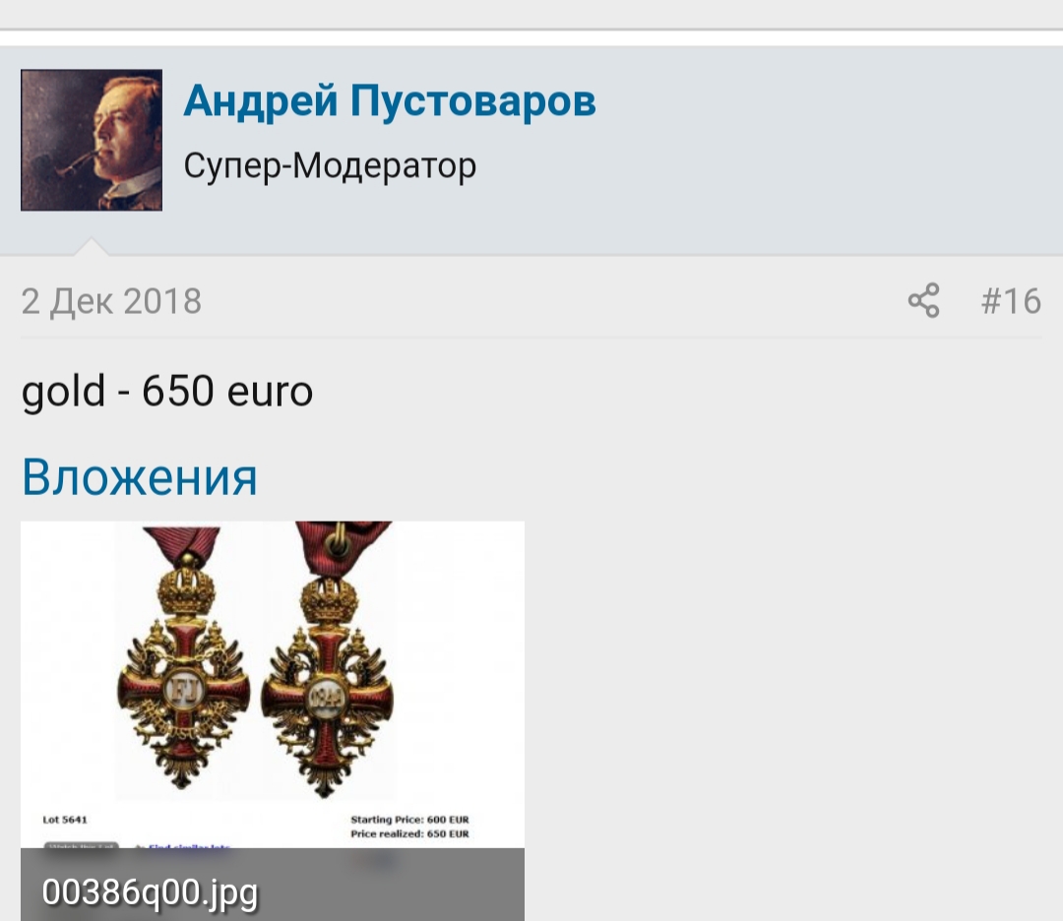Select the "gold - 650 euro" post text
1063x921 pixels.
(x=166, y=391)
